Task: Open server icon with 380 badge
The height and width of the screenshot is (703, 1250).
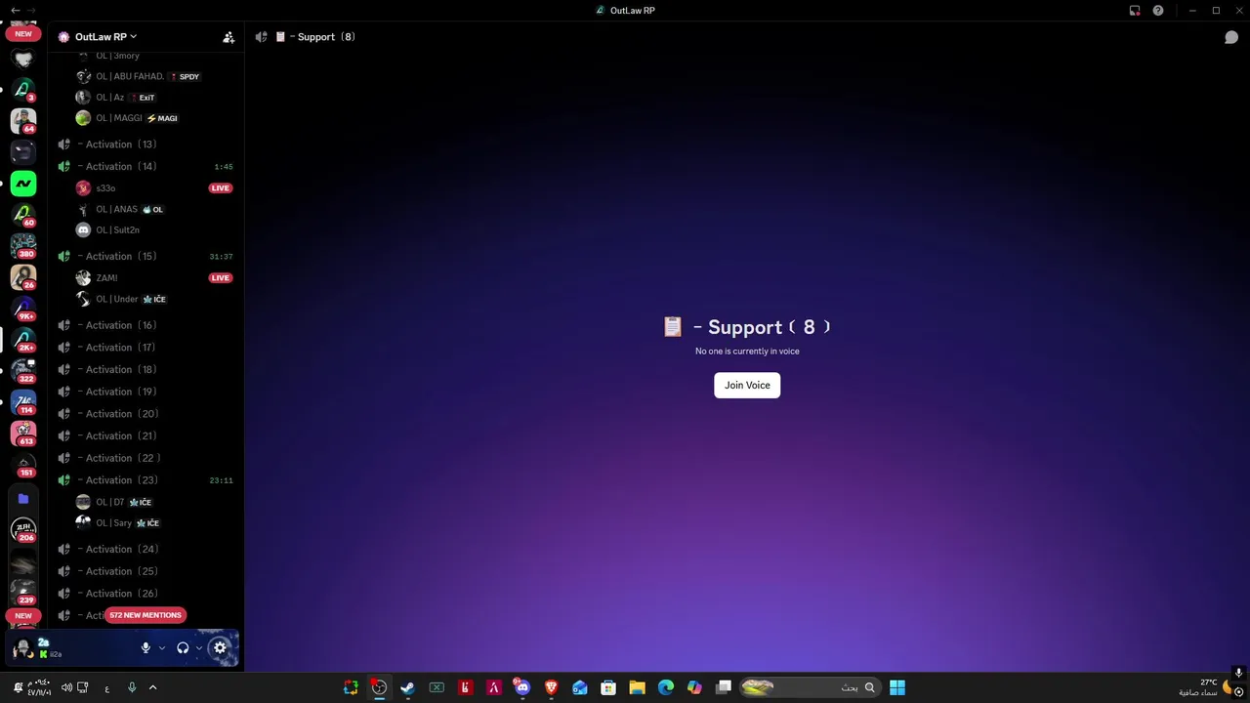Action: click(23, 245)
